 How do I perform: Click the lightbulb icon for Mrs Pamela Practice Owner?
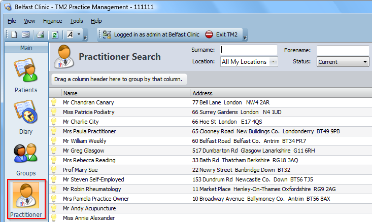click(x=54, y=199)
